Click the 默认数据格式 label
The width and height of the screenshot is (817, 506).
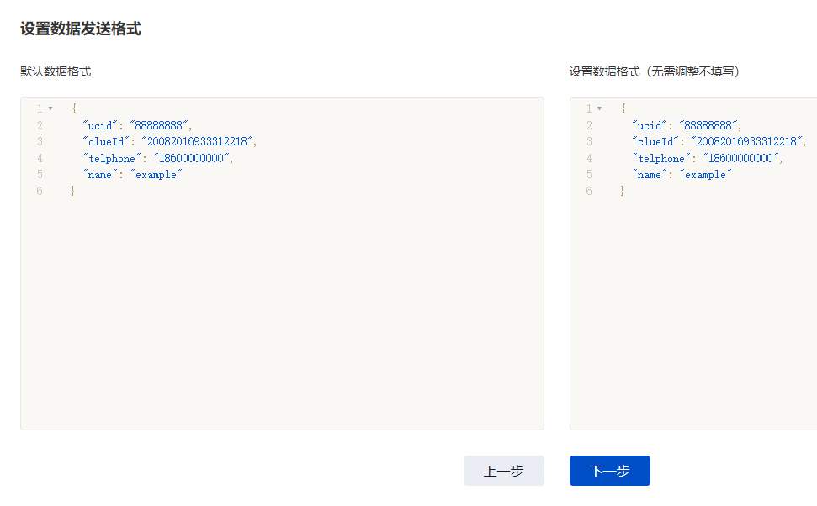point(56,71)
